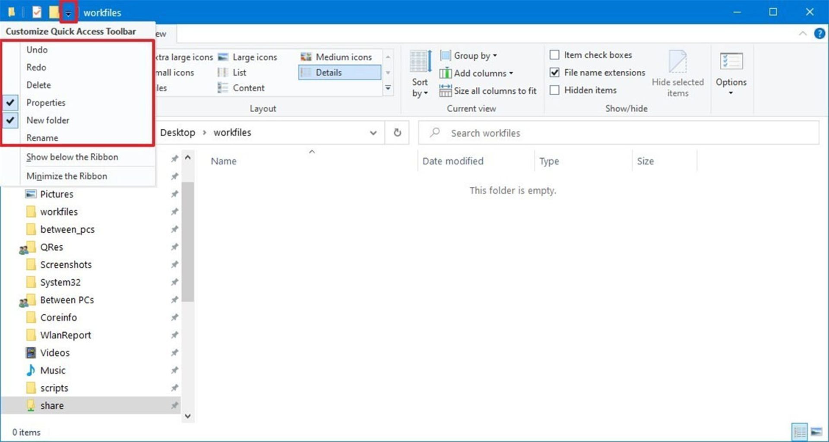The width and height of the screenshot is (829, 442).
Task: Open the Help question mark icon
Action: click(x=819, y=33)
